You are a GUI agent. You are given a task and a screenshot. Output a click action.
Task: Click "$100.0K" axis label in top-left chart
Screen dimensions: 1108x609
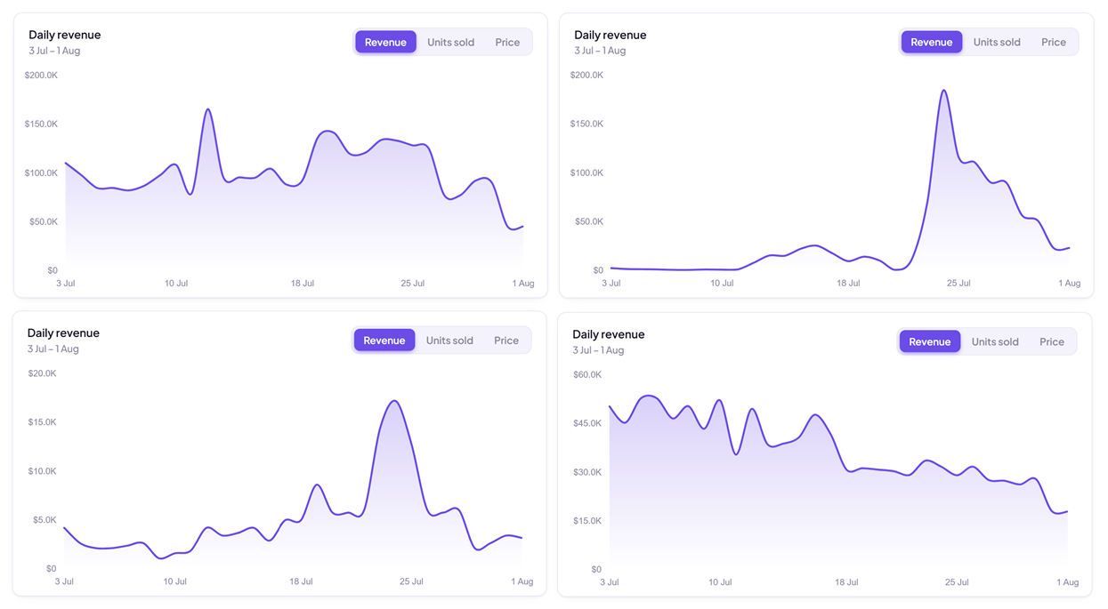41,172
